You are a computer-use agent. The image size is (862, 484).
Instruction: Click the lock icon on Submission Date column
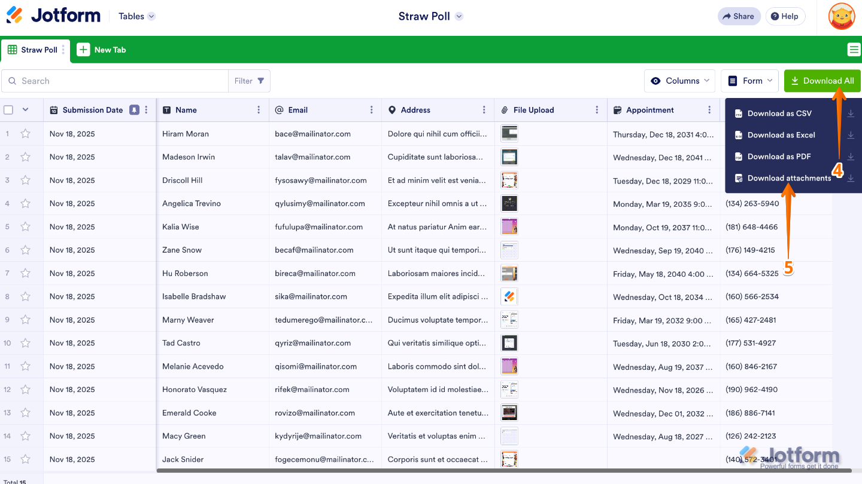[134, 110]
